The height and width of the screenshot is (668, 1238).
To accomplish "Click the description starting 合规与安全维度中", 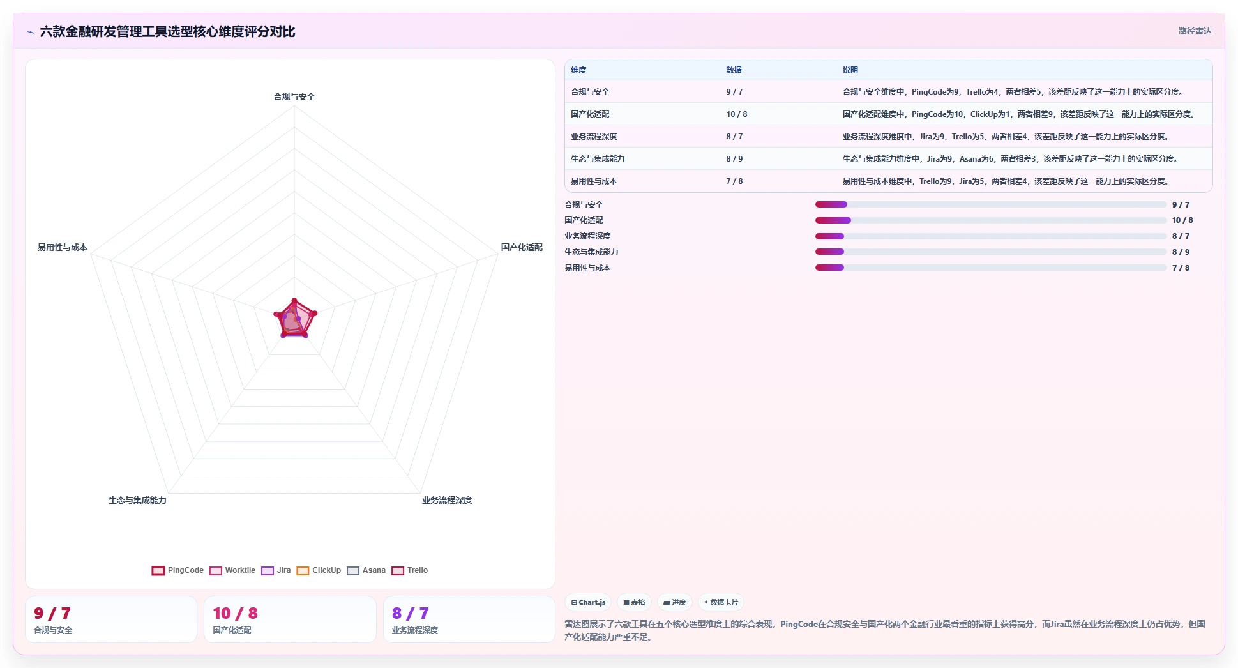I will (x=1014, y=92).
